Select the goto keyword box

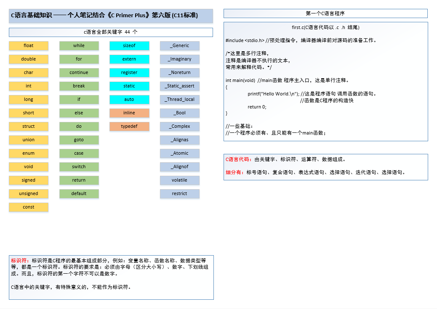point(79,140)
